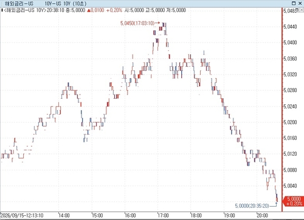Click the 5.0160 price axis label
This screenshot has width=304, height=220.
[290, 138]
